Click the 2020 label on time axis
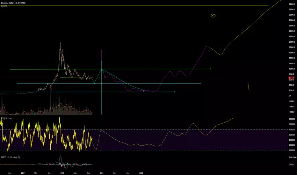297x175 pixels. [141, 173]
